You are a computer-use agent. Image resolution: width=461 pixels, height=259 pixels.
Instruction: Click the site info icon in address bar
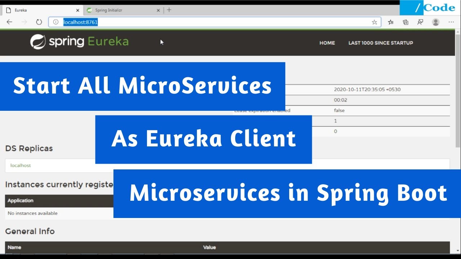pyautogui.click(x=55, y=22)
